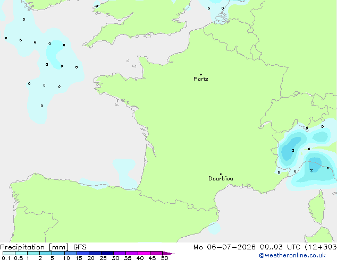This screenshot has width=337, height=260.
Task: Select the Paris city dot marker
Action: [x=201, y=74]
